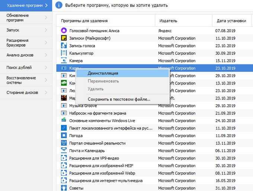Click the Запись голоса microphone icon
Screen dimensions: 253x191
coord(64,45)
